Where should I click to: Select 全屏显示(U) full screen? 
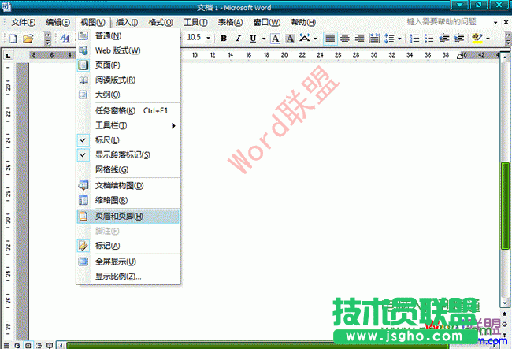click(x=128, y=262)
